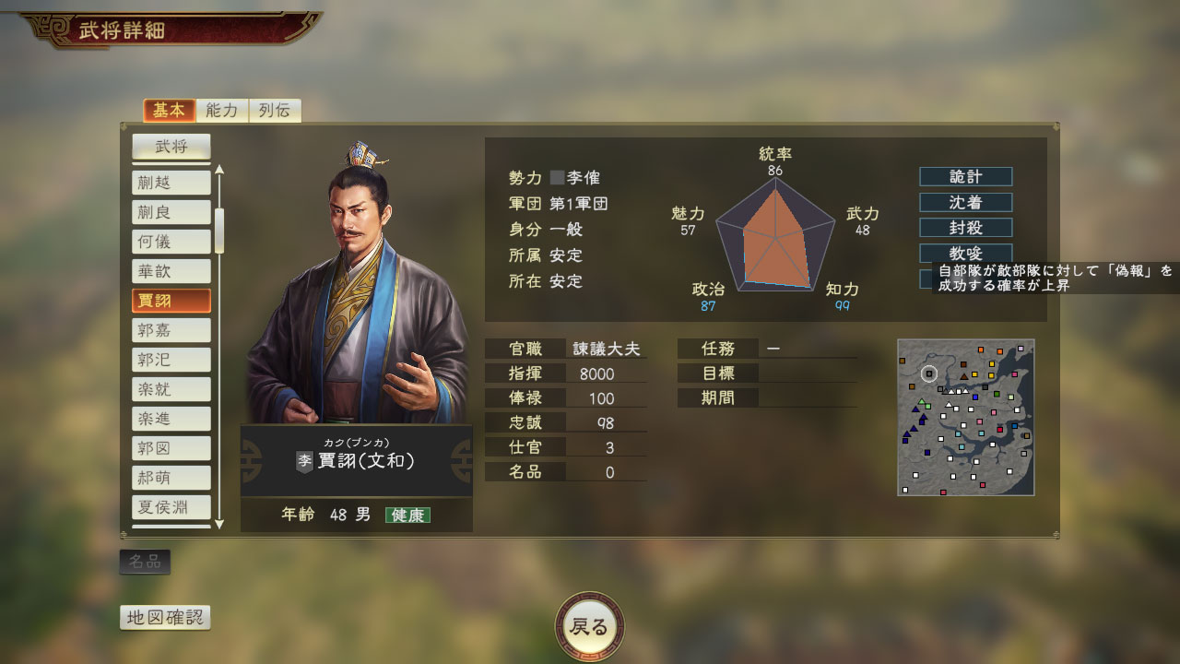Screen dimensions: 1180x664
Task: Click the 戻る back button
Action: pos(590,628)
